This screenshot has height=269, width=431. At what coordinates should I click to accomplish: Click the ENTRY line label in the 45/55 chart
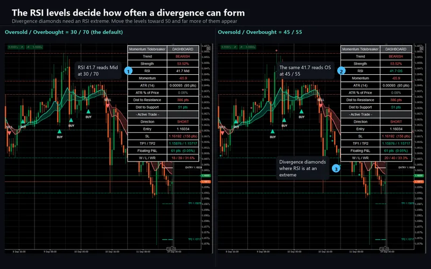pos(406,167)
